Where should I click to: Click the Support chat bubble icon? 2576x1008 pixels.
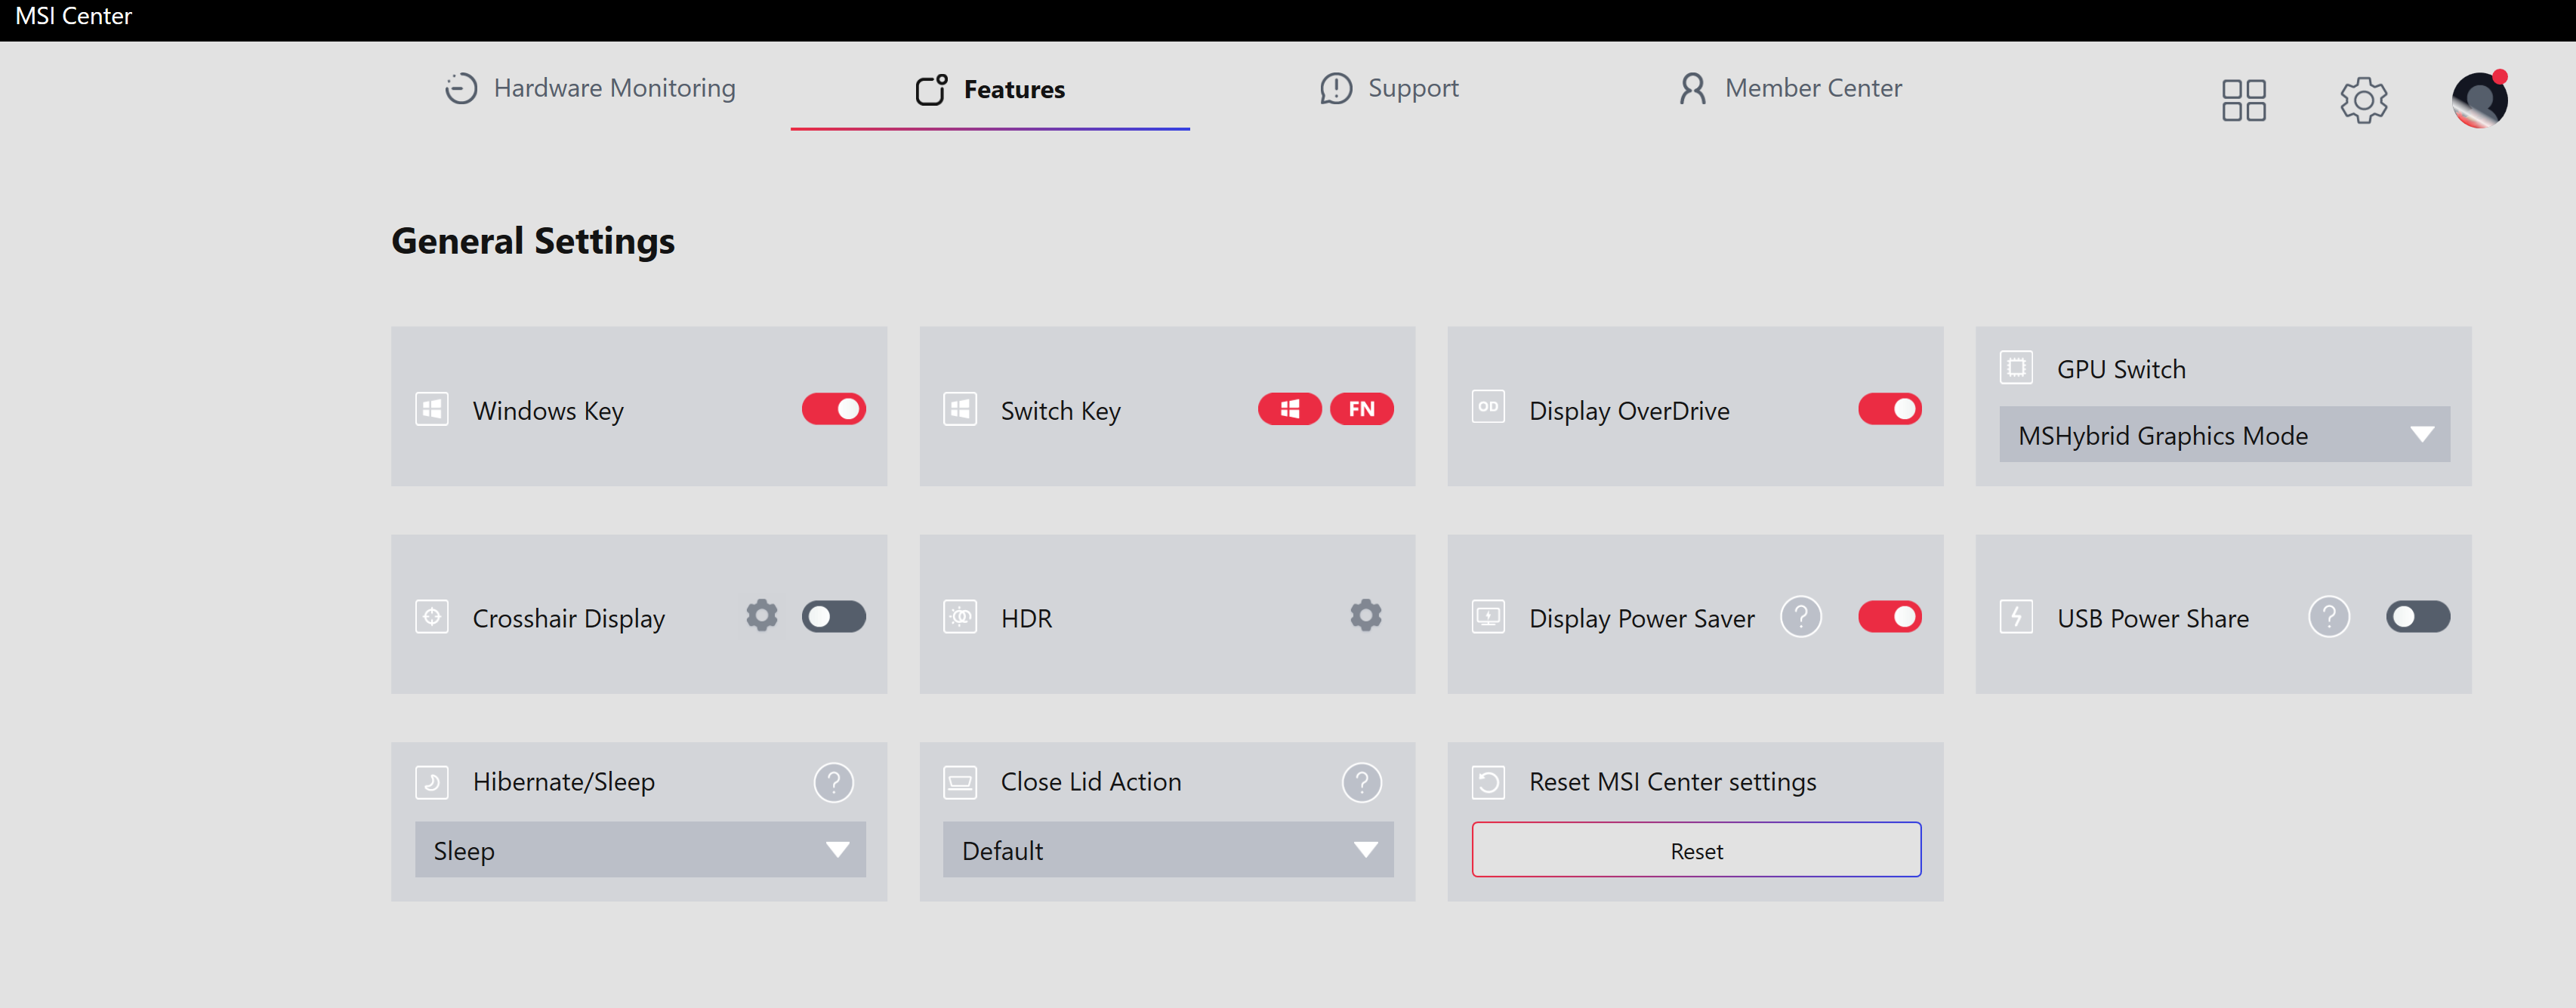tap(1335, 89)
